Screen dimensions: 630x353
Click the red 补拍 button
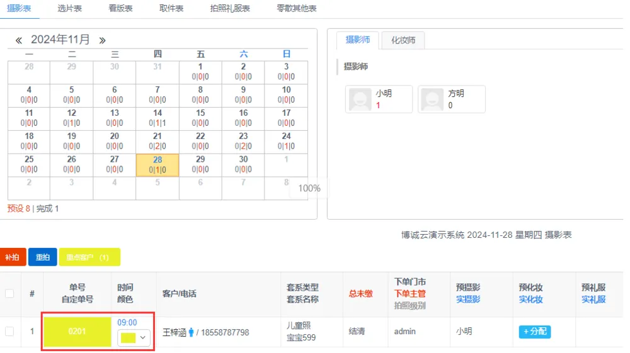pyautogui.click(x=12, y=257)
